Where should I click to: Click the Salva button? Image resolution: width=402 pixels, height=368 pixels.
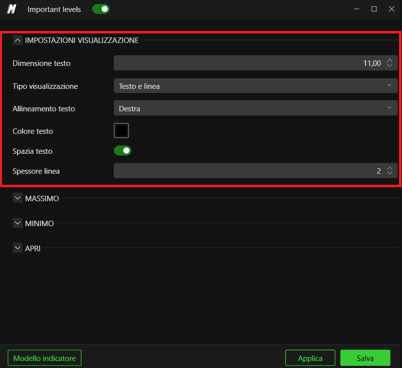pyautogui.click(x=365, y=358)
